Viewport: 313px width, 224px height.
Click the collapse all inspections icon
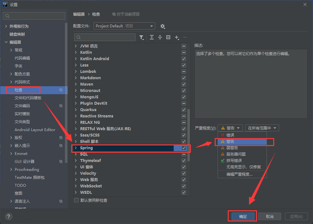[x=160, y=37]
